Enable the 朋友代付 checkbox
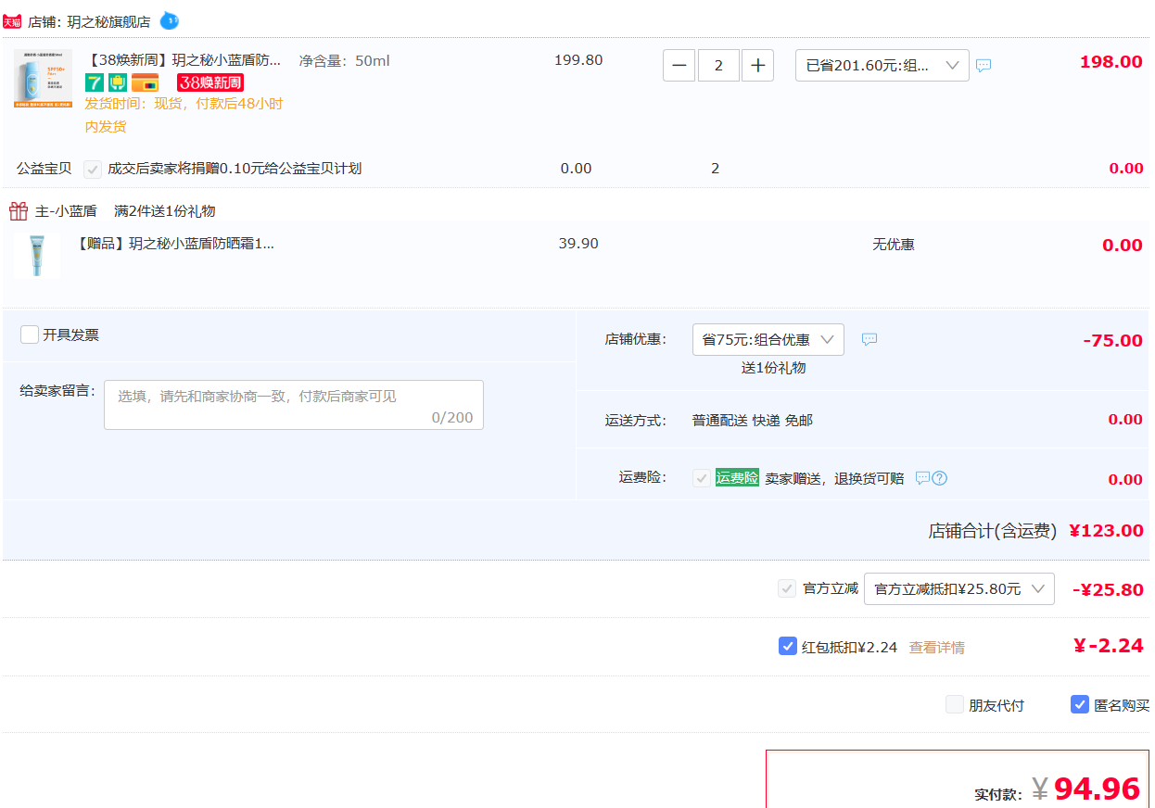 coord(955,704)
